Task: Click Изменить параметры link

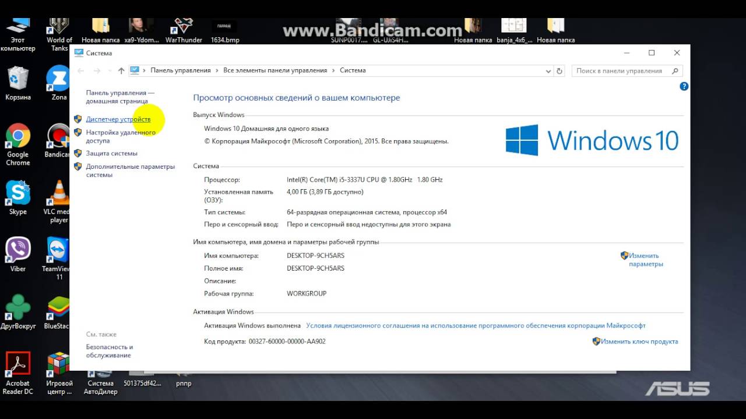Action: click(x=646, y=260)
